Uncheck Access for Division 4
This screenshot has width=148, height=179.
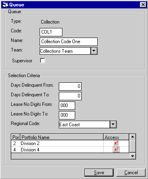coord(116,149)
